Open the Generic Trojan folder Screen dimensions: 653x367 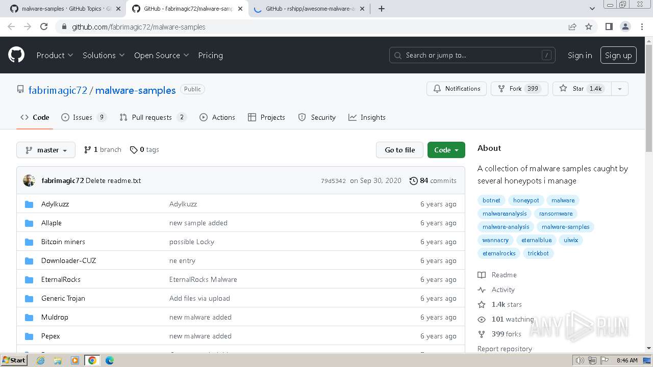63,298
